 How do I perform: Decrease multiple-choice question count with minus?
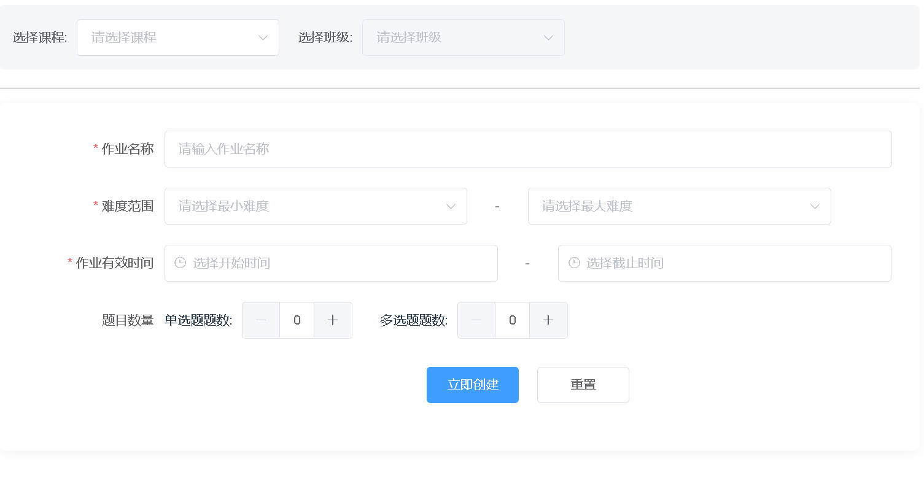[476, 320]
